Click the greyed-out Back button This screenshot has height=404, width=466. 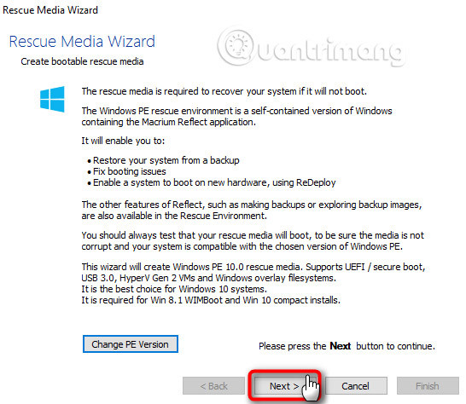coord(213,386)
